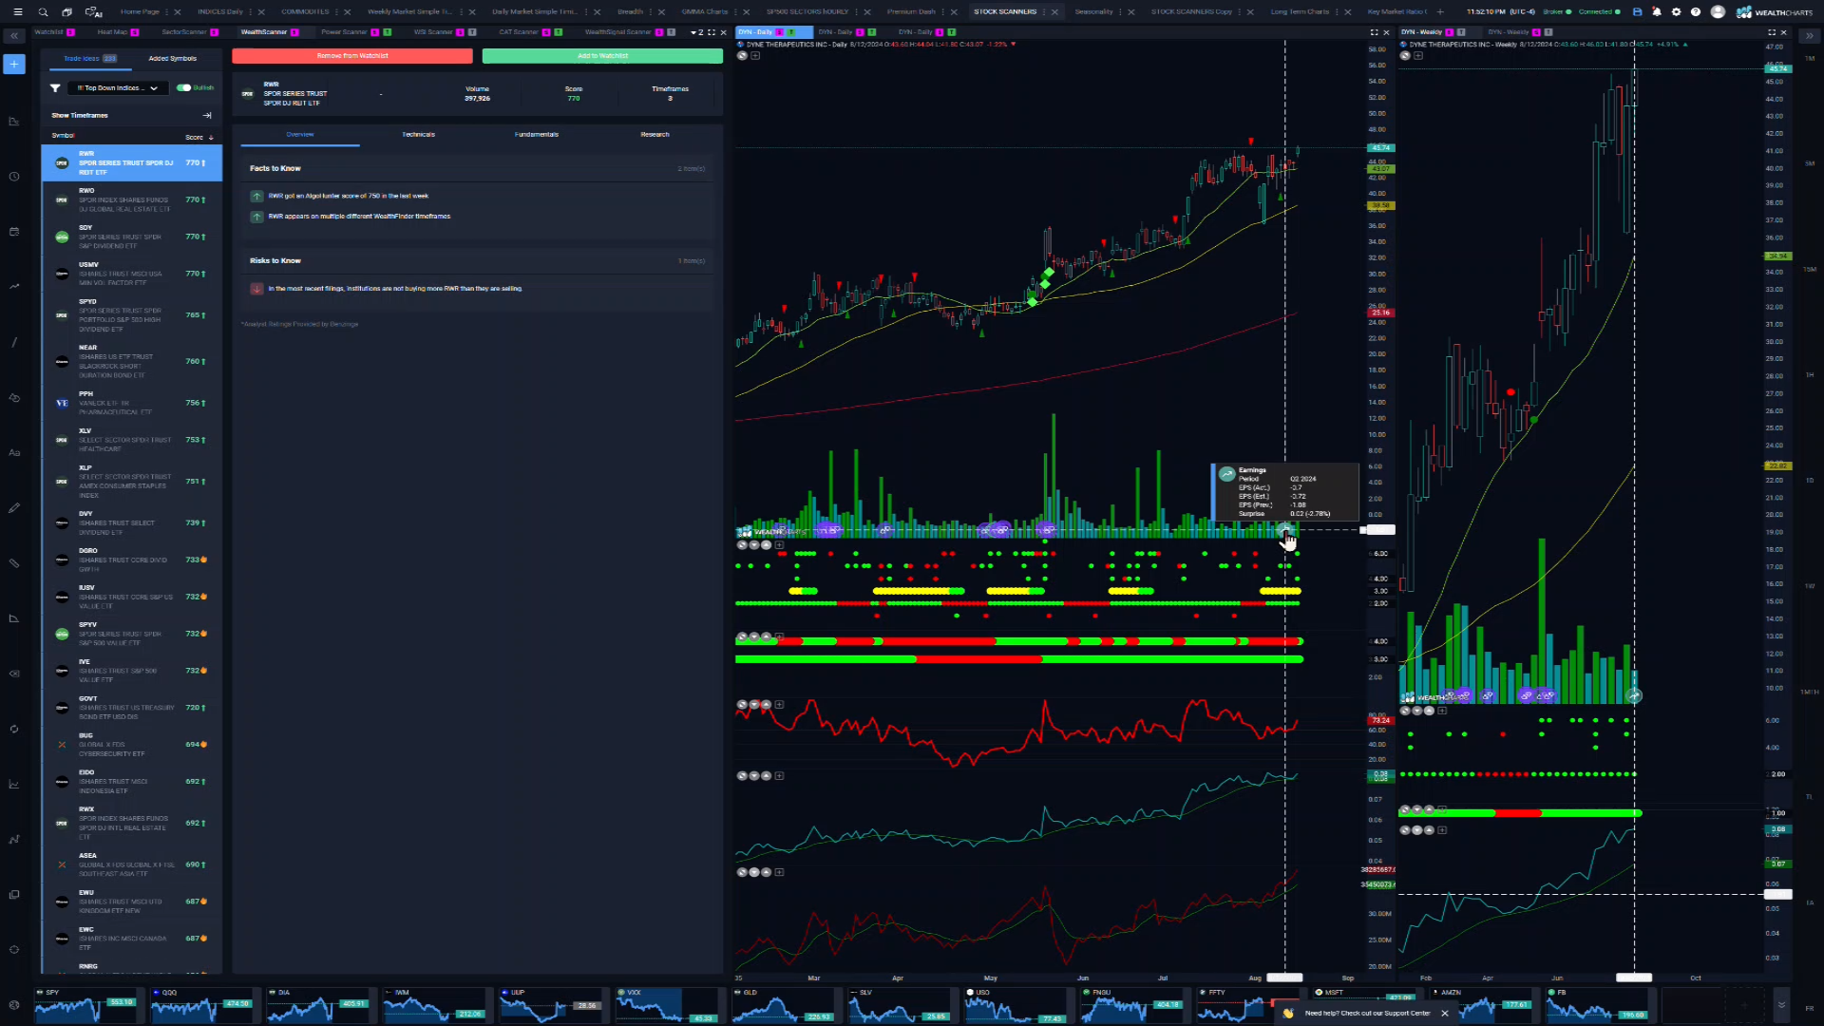Open options menu for COMMODITIES tab
The image size is (1824, 1026).
[x=338, y=12]
